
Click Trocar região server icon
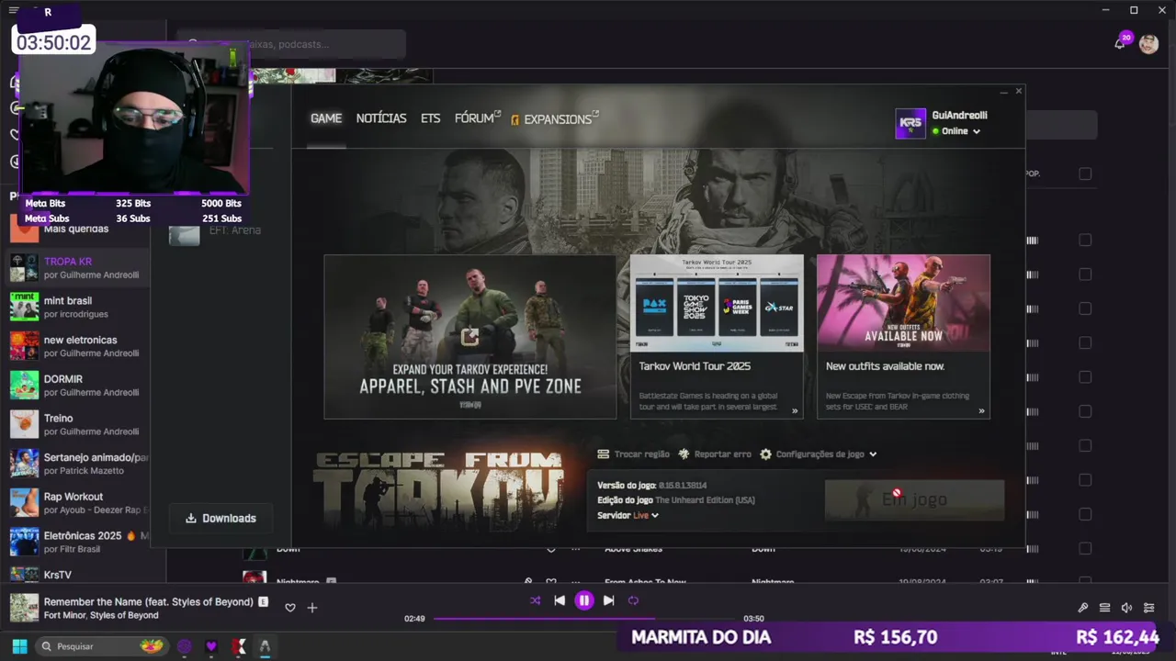[x=604, y=454]
